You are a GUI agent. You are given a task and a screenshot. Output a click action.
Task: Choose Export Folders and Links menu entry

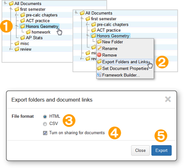click(125, 62)
